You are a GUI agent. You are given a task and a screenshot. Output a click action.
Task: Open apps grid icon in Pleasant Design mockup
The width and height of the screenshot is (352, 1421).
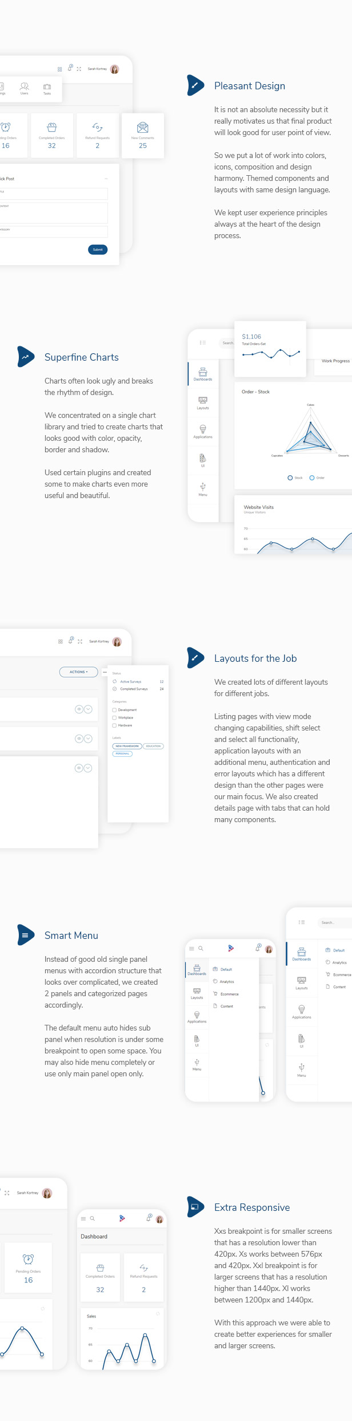[59, 69]
